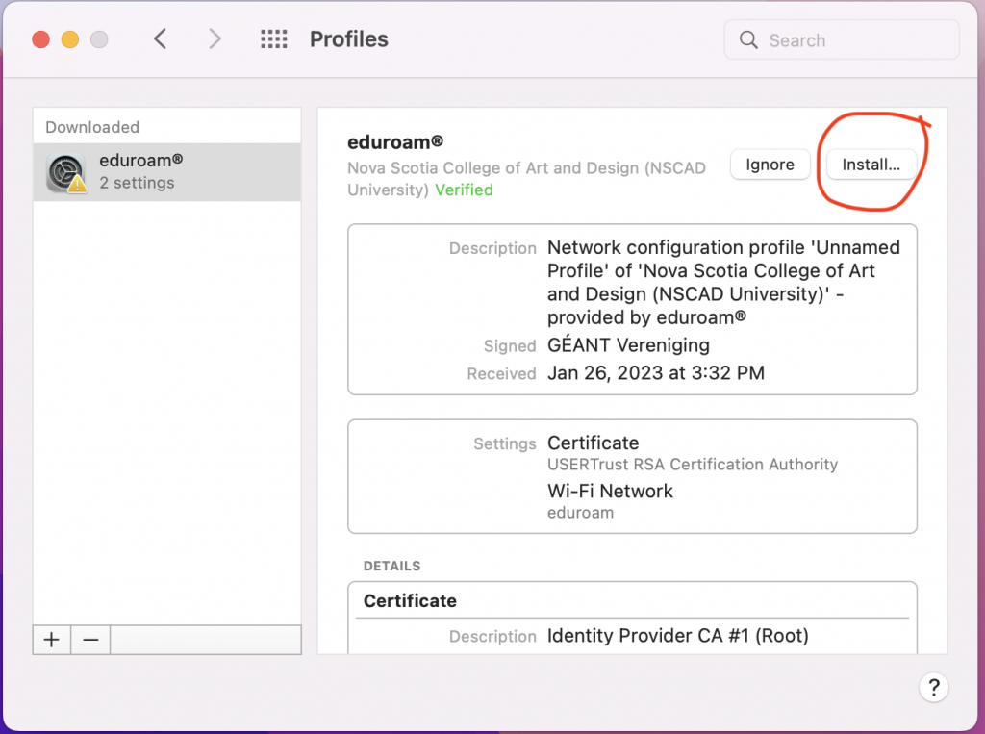Show all preferences grid icon
Screen dimensions: 985x734
pos(274,39)
